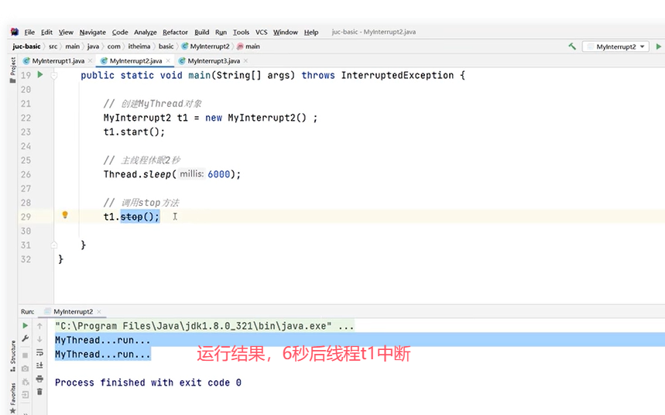This screenshot has height=415, width=665.
Task: Click itheima in the breadcrumb bar
Action: tap(139, 46)
